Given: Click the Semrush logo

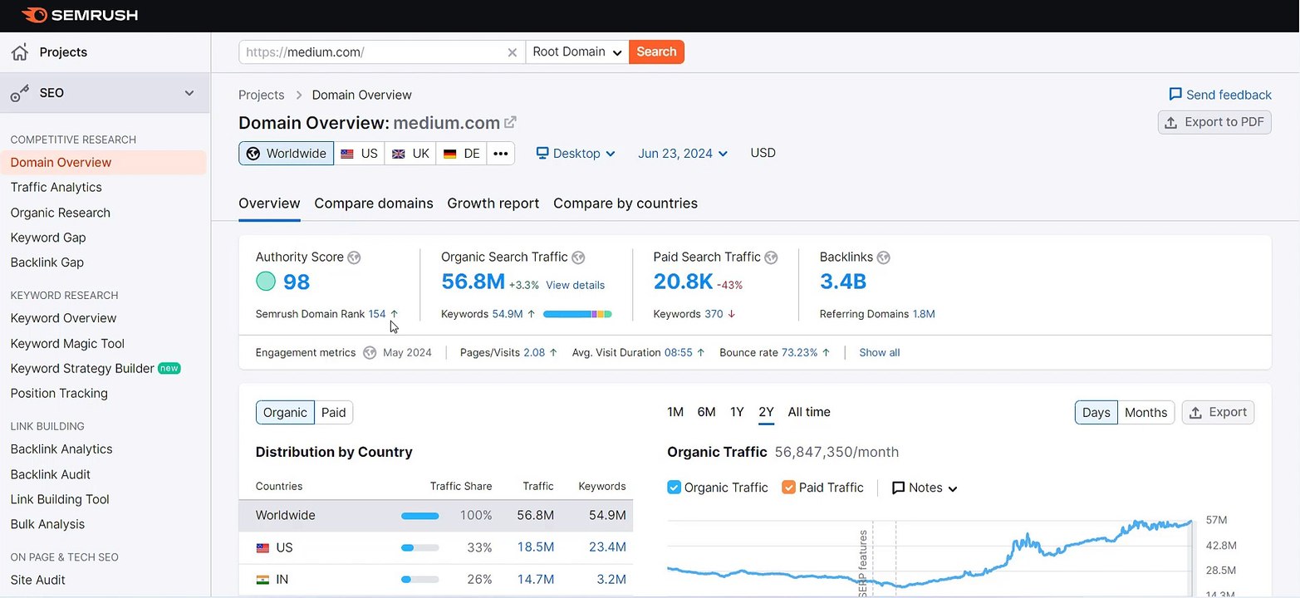Looking at the screenshot, I should click(80, 15).
